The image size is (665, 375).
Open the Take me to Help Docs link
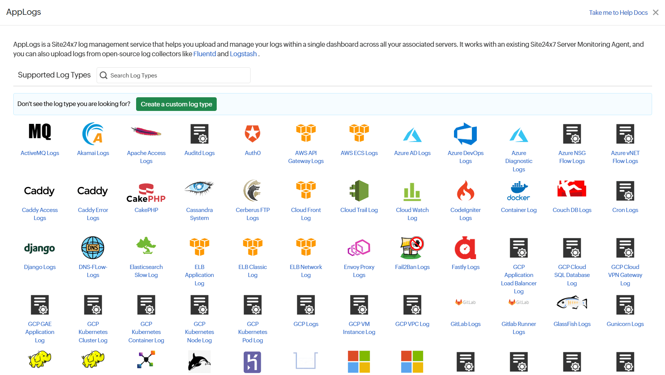(618, 13)
